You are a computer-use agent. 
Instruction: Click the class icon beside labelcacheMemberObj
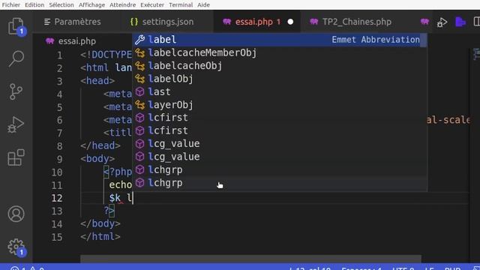pyautogui.click(x=140, y=53)
